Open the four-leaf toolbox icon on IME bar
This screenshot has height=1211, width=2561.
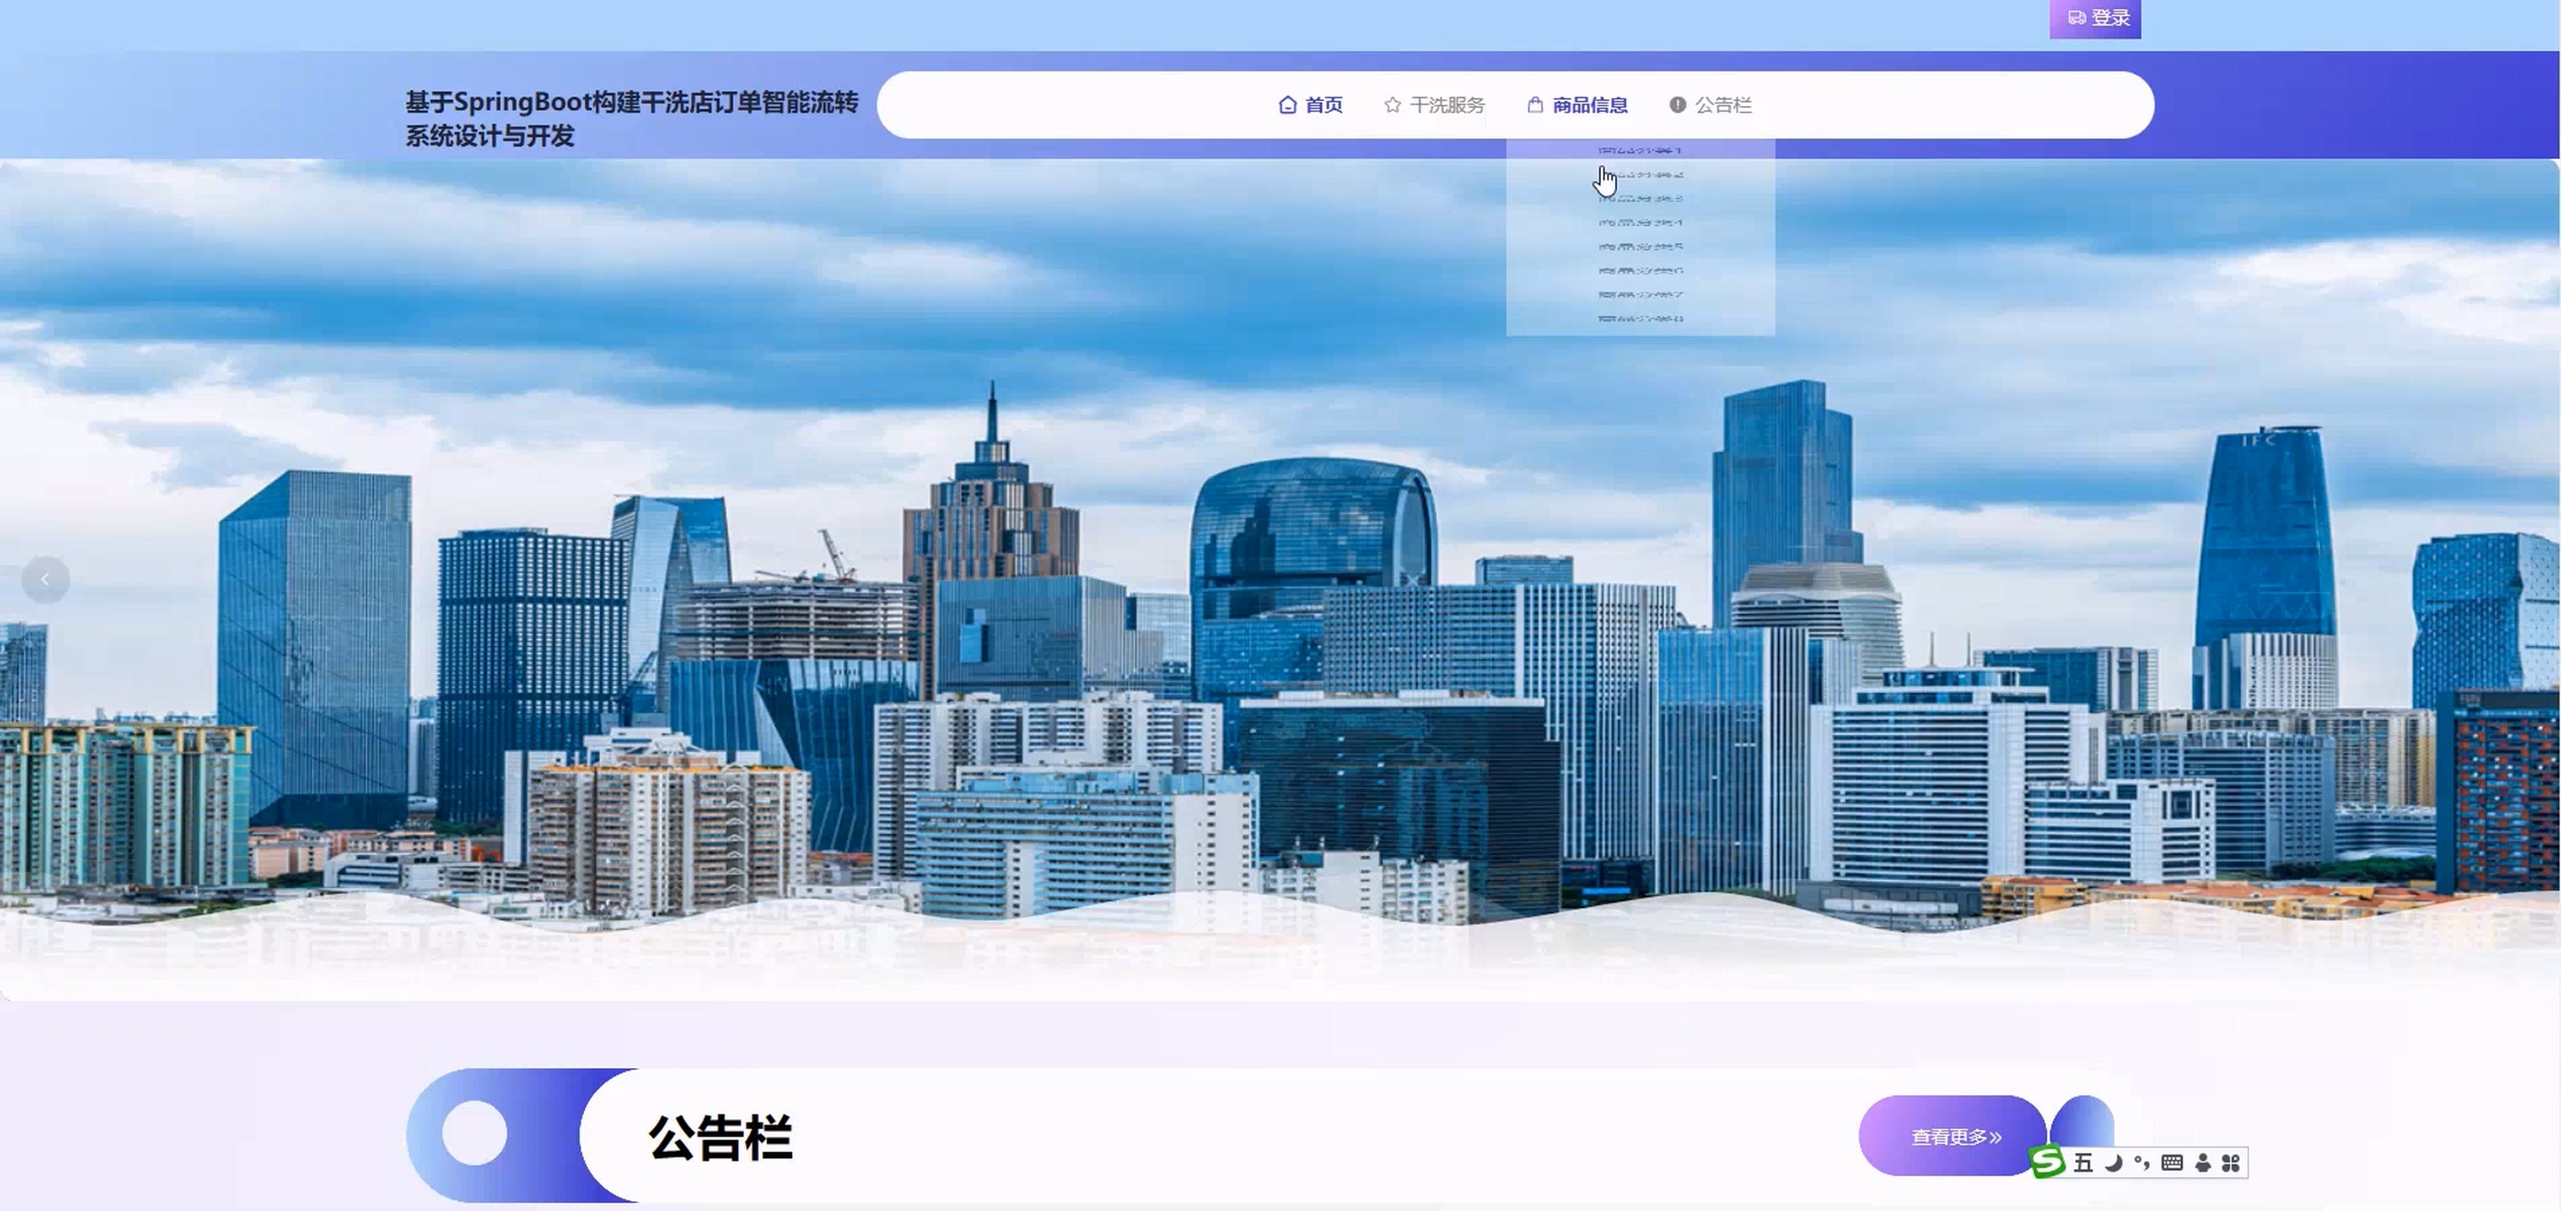point(2230,1162)
